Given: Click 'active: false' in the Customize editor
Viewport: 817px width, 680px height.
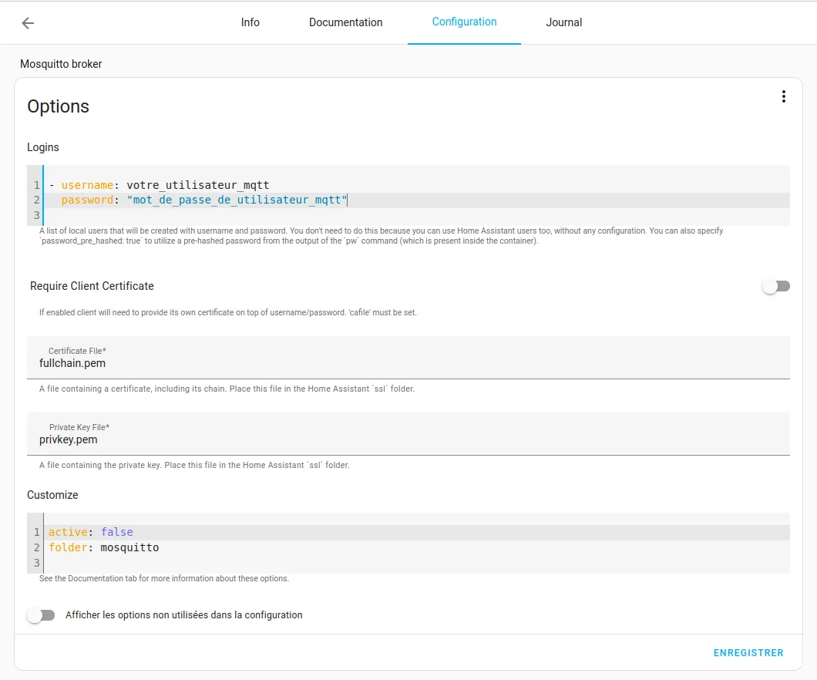Looking at the screenshot, I should tap(85, 531).
